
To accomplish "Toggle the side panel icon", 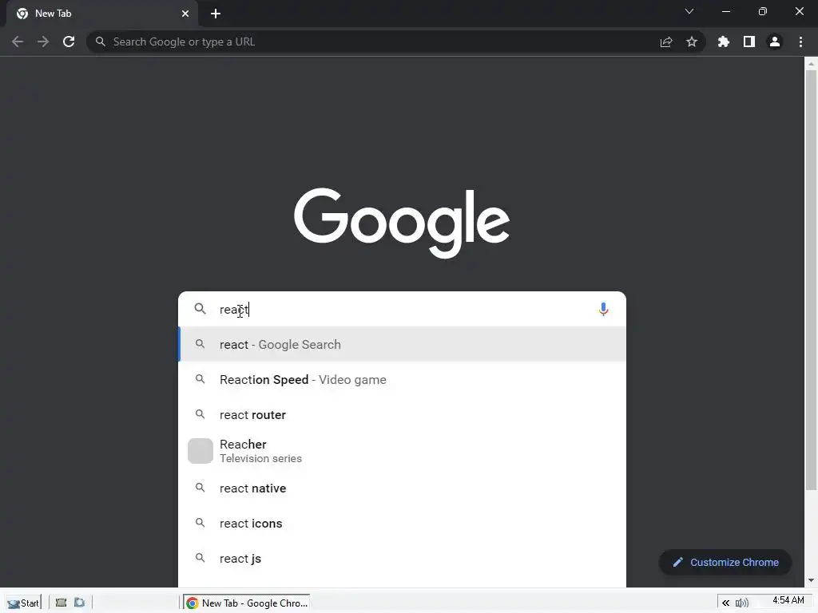I will tap(749, 42).
